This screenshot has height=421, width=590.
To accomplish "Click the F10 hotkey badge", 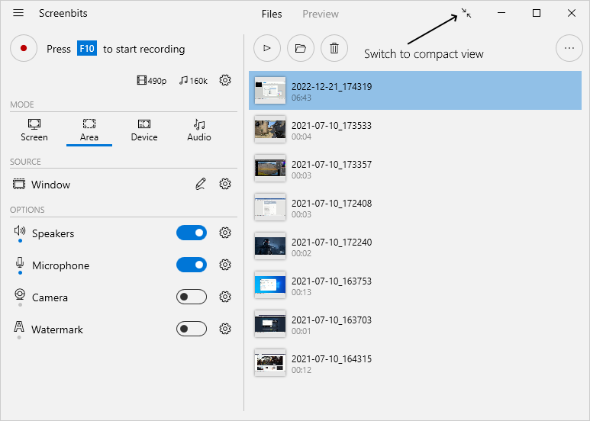I will 87,49.
